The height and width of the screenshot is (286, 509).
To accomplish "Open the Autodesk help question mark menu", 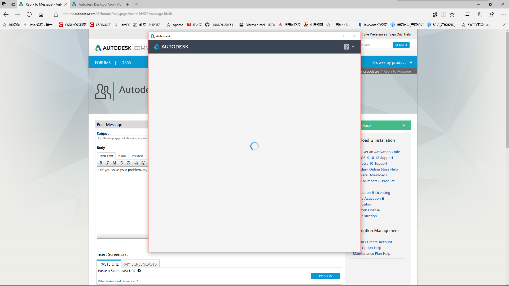I will (346, 47).
